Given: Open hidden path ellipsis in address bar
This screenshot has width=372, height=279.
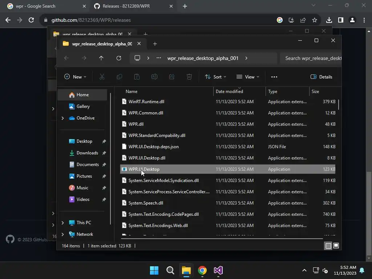Looking at the screenshot, I should click(159, 58).
